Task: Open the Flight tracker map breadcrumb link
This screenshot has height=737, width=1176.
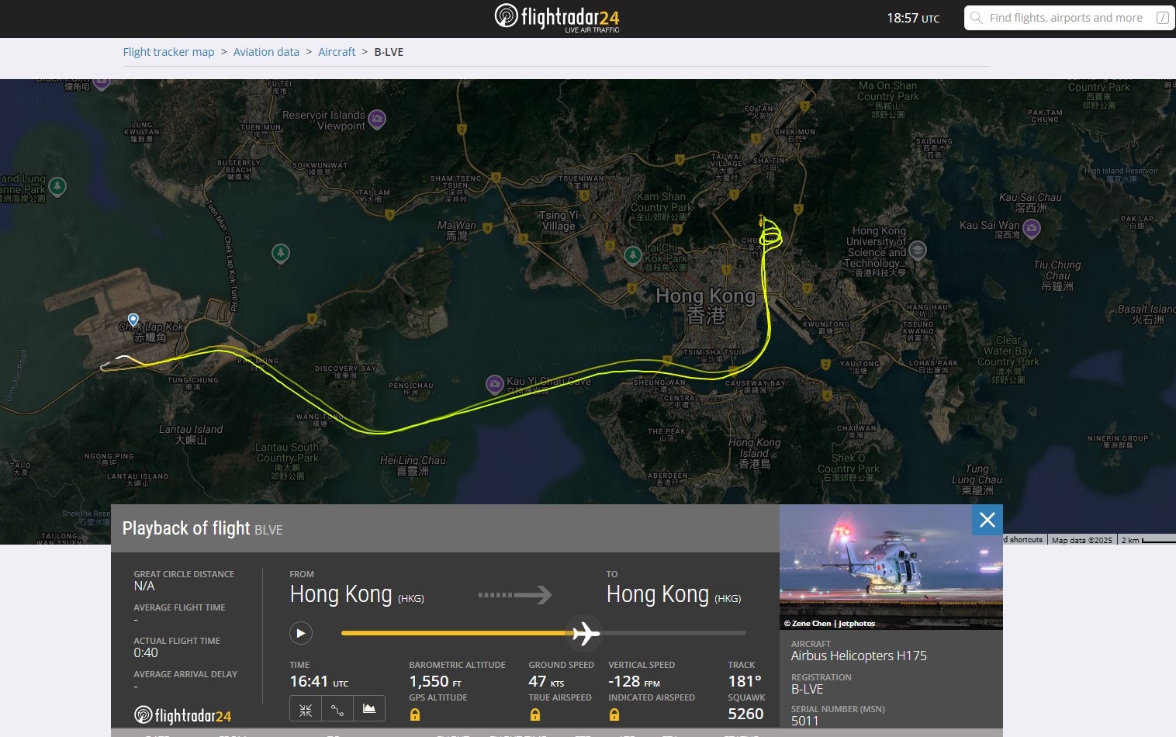Action: point(168,52)
